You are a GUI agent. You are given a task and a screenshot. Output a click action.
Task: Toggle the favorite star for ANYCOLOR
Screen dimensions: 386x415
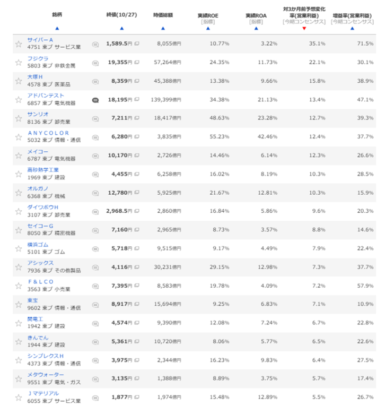click(19, 137)
